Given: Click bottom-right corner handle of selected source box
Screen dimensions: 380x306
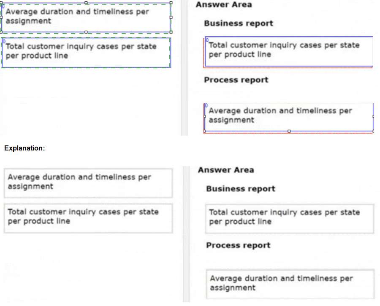Looking at the screenshot, I should pos(171,32).
